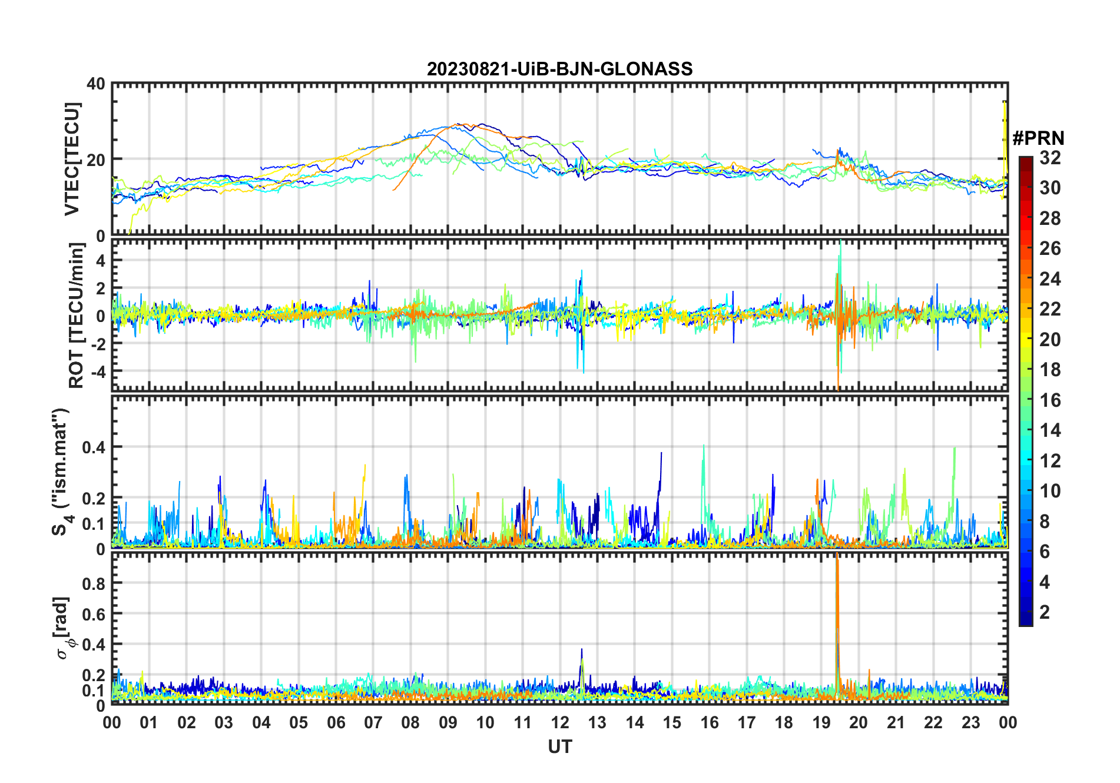Click the plot title 20230821-UiB-BJN-GLONASS
The height and width of the screenshot is (783, 1120).
(559, 69)
